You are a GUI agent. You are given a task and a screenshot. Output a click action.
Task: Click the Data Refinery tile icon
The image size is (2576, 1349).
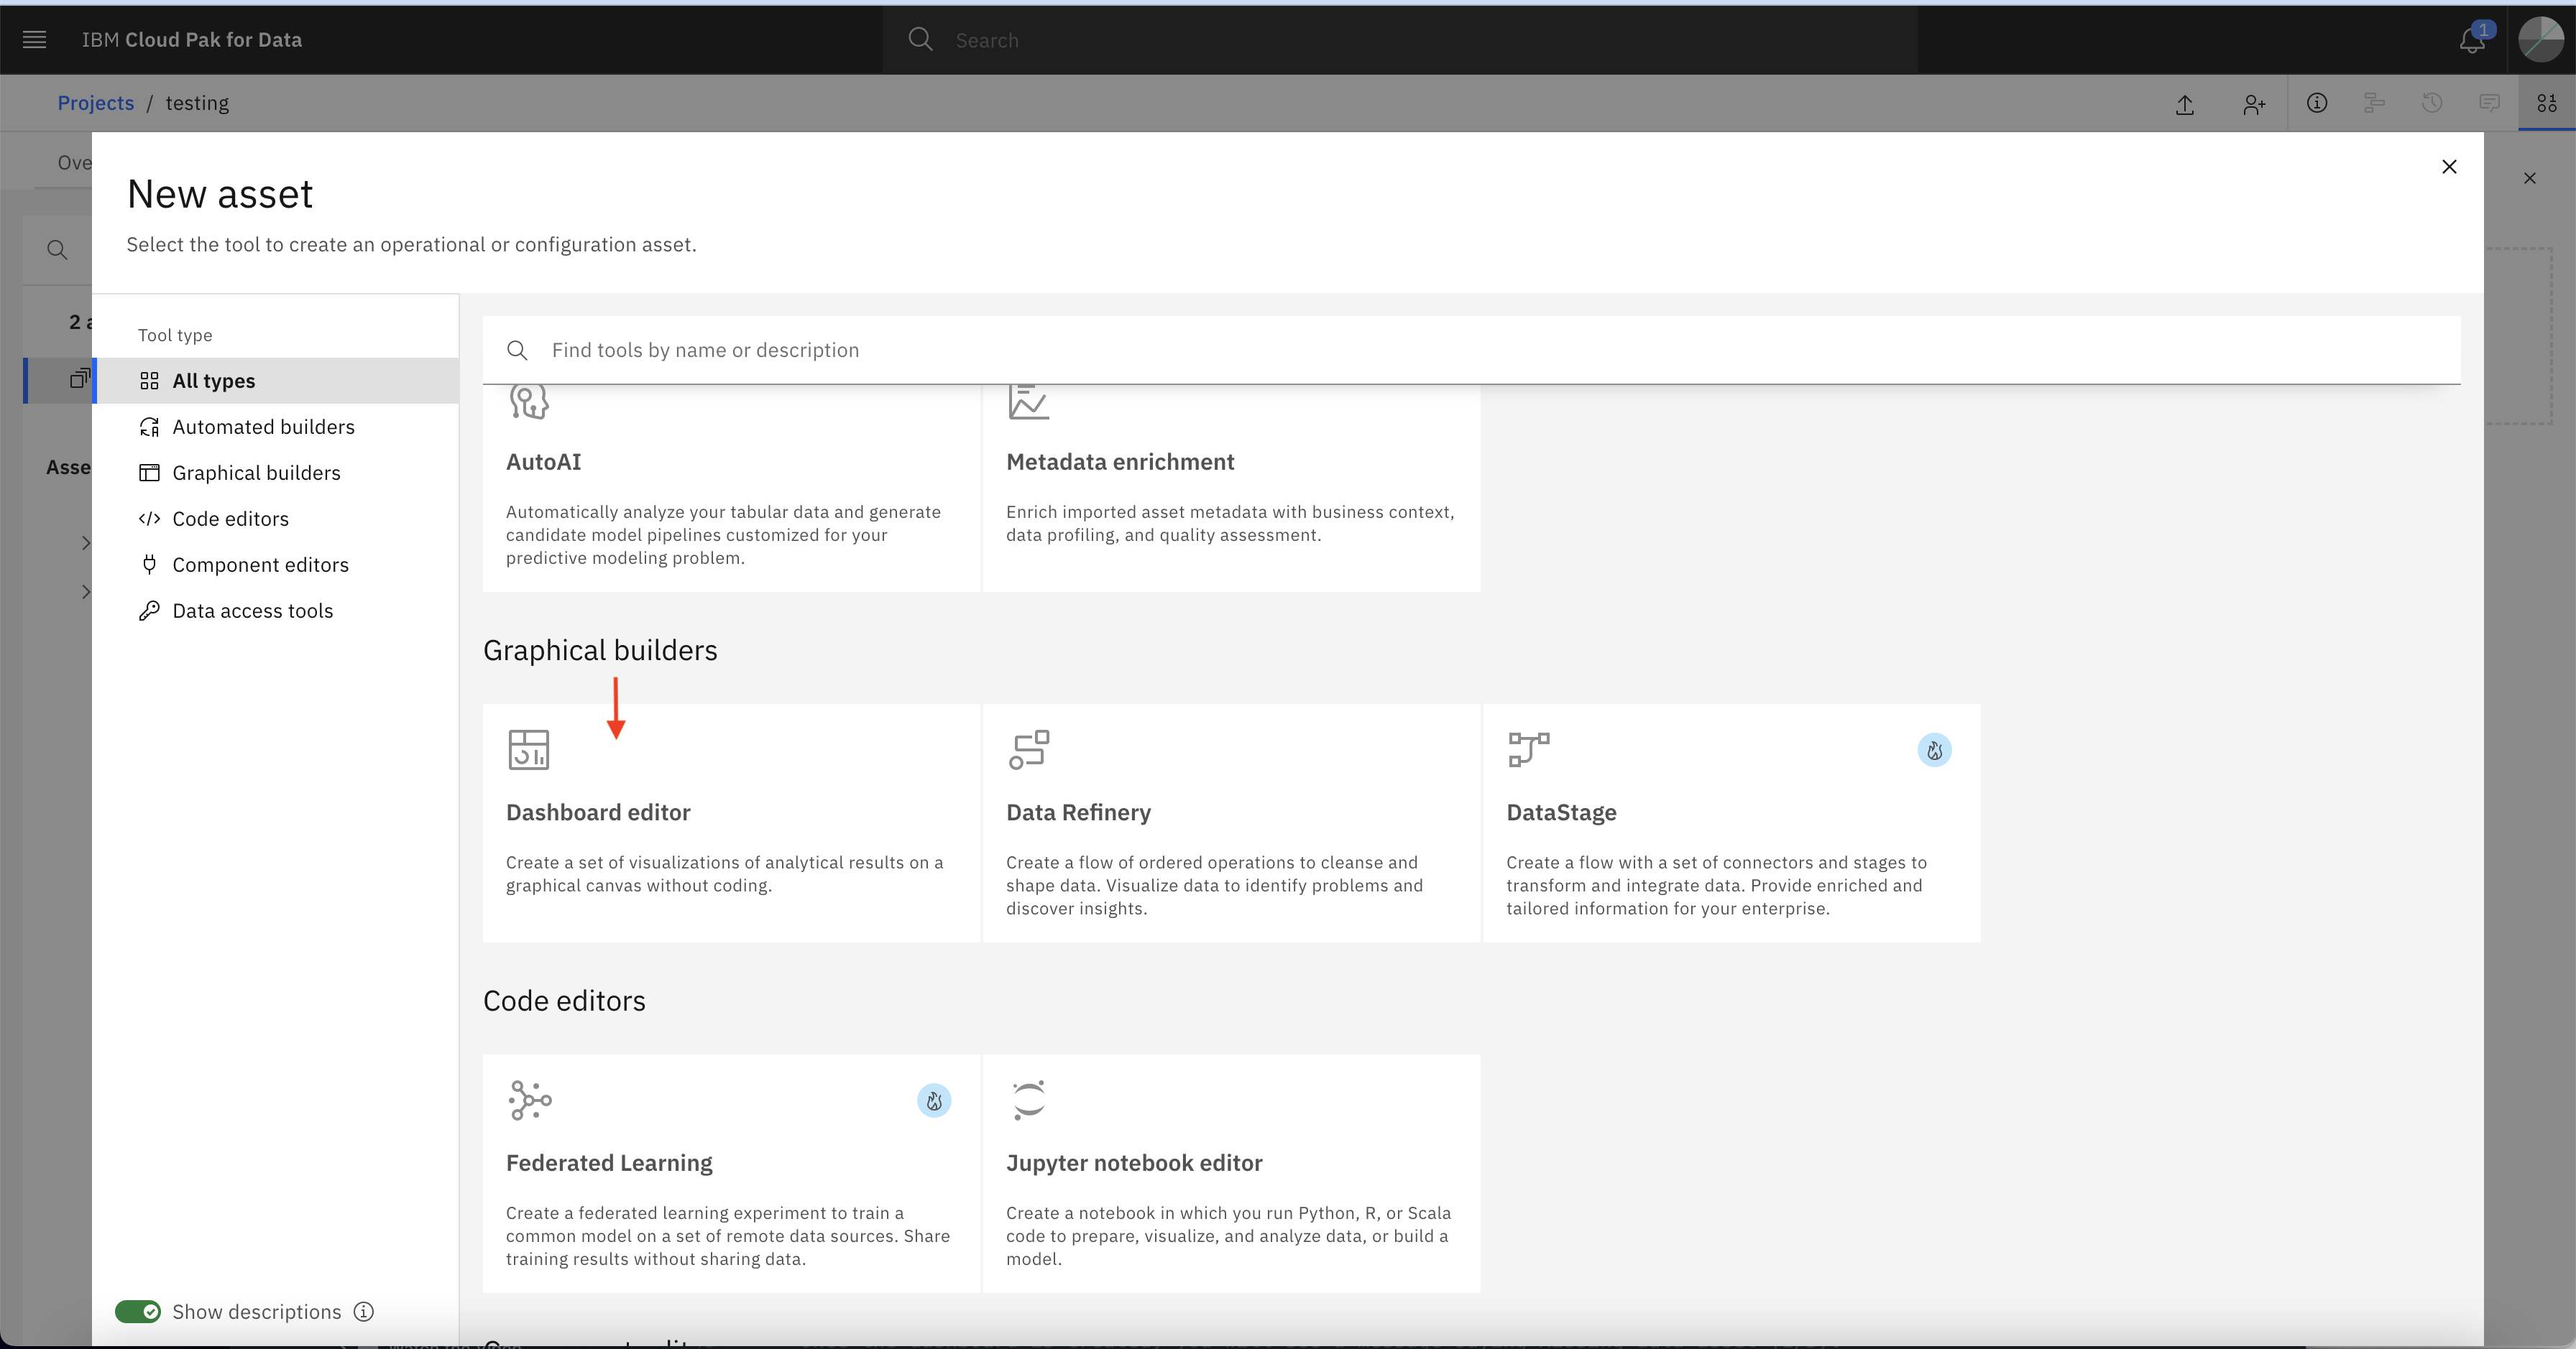[x=1029, y=749]
